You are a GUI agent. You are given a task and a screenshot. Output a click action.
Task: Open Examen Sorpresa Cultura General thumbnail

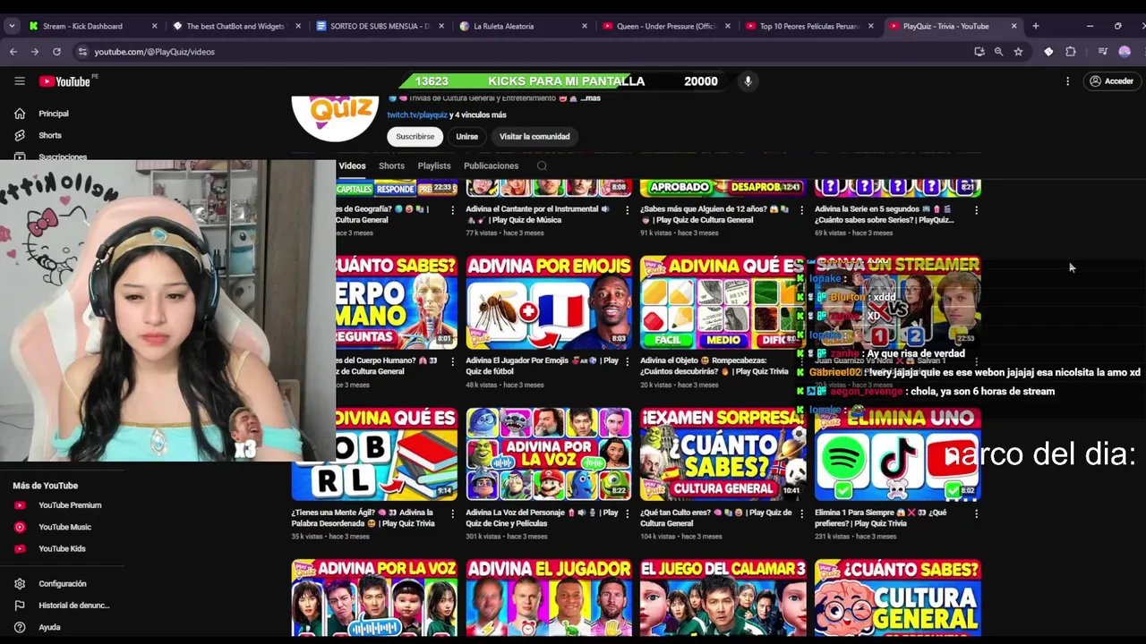tap(723, 454)
